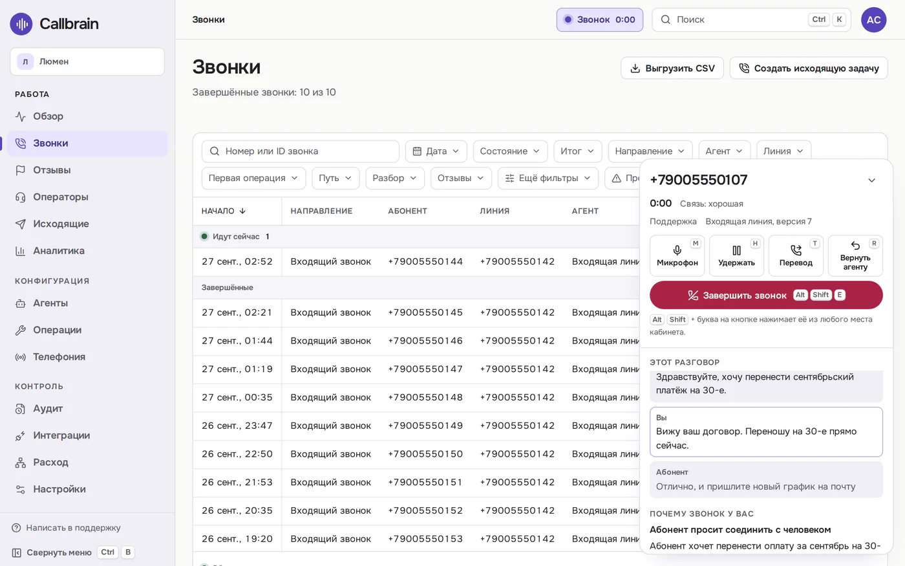Screen dimensions: 905x566
Task: Open the call from 27 сент., 02:21
Action: (416, 312)
